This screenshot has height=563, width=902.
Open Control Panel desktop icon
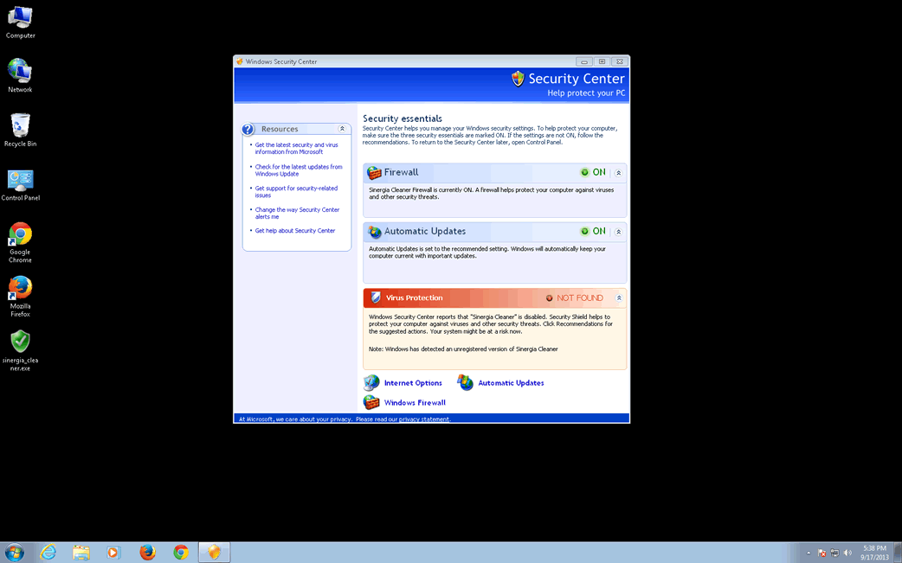click(20, 180)
